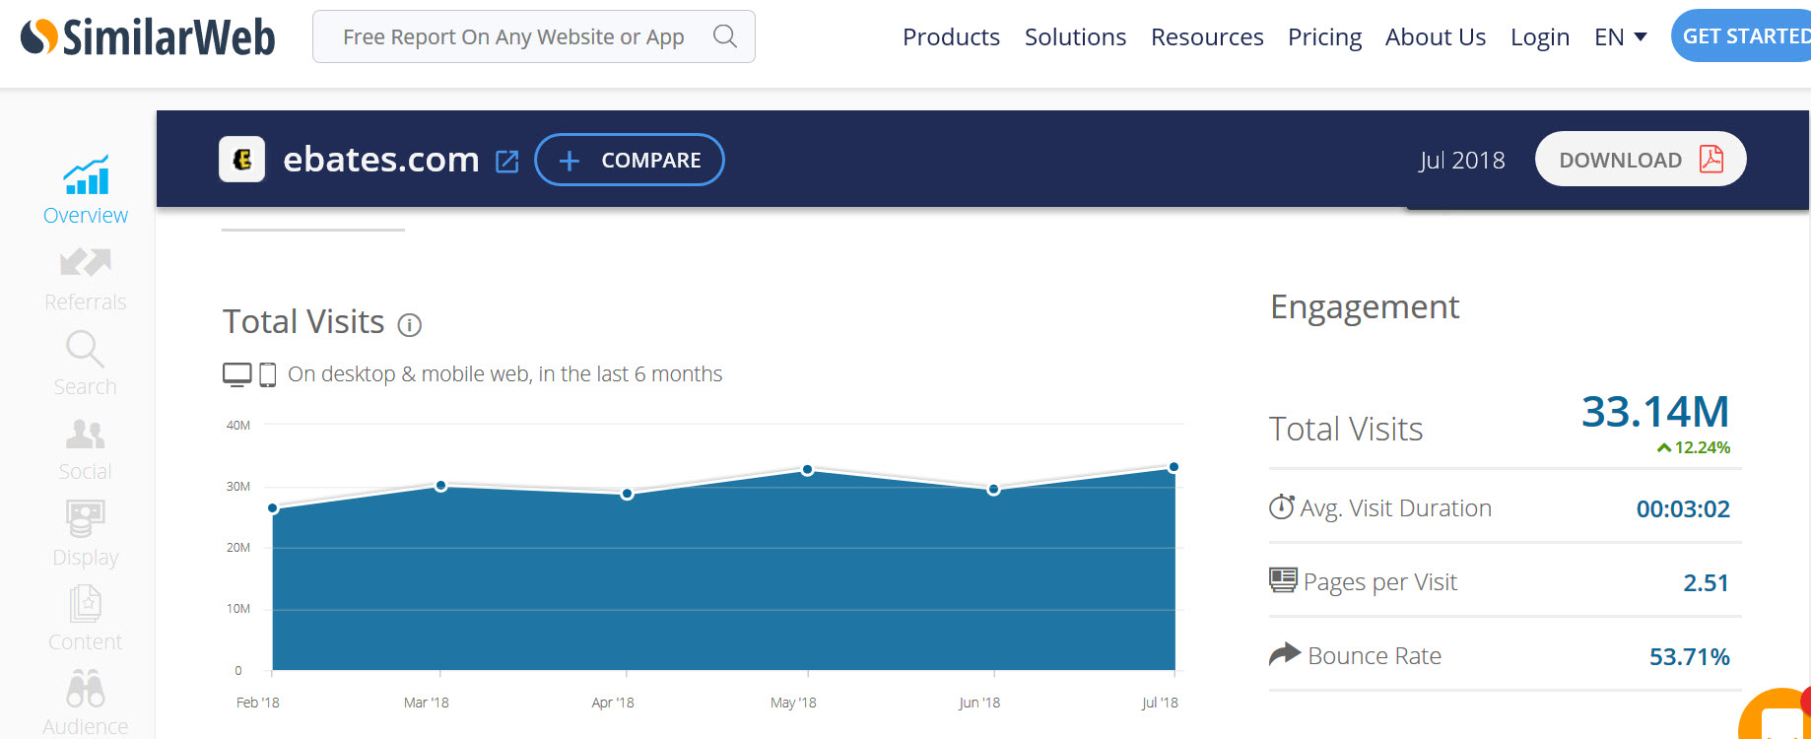Jump to Referrals in sidebar
1811x739 pixels.
coord(86,277)
